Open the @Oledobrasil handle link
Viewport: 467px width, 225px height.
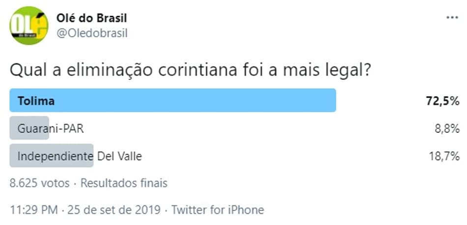point(92,33)
